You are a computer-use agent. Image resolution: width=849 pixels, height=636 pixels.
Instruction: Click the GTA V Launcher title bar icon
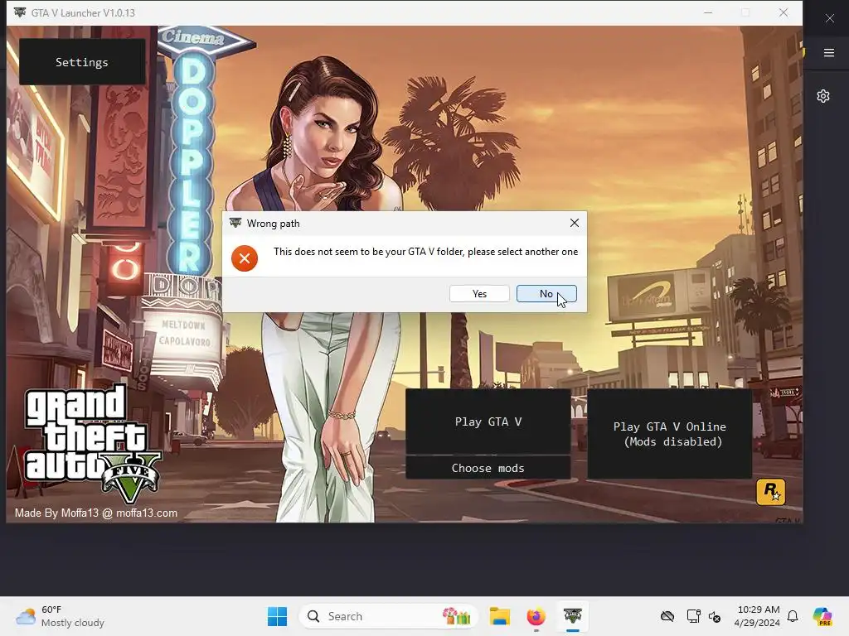point(20,12)
